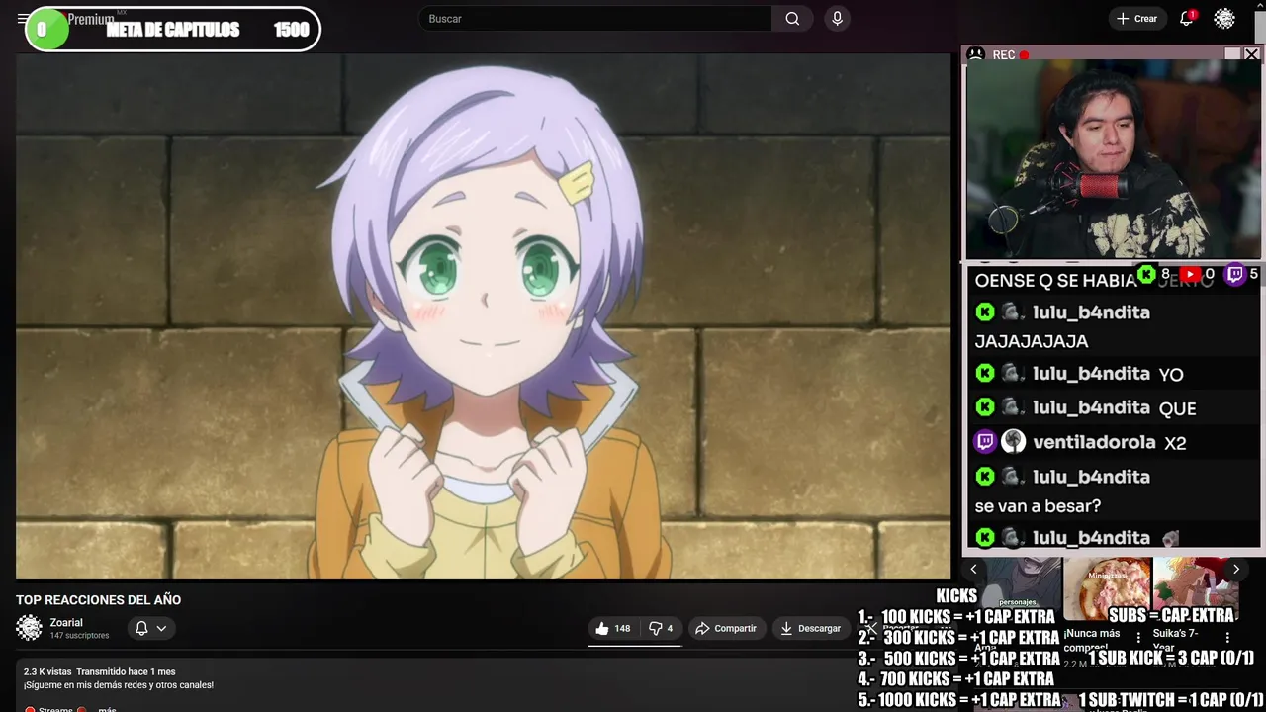This screenshot has height=712, width=1266.
Task: Click lulu_b4ndita username beside 'QUE'
Action: click(x=1091, y=407)
